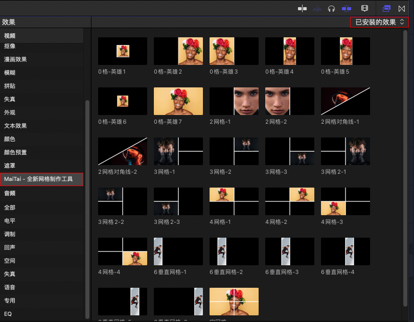Select the 2 网格对角线-2 effect thumbnail
This screenshot has width=414, height=322.
[x=123, y=151]
